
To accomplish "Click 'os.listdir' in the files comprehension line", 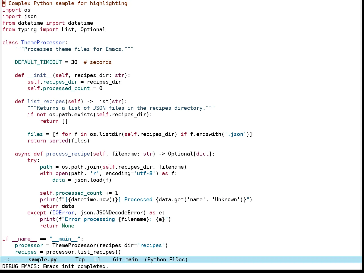I will (x=106, y=134).
